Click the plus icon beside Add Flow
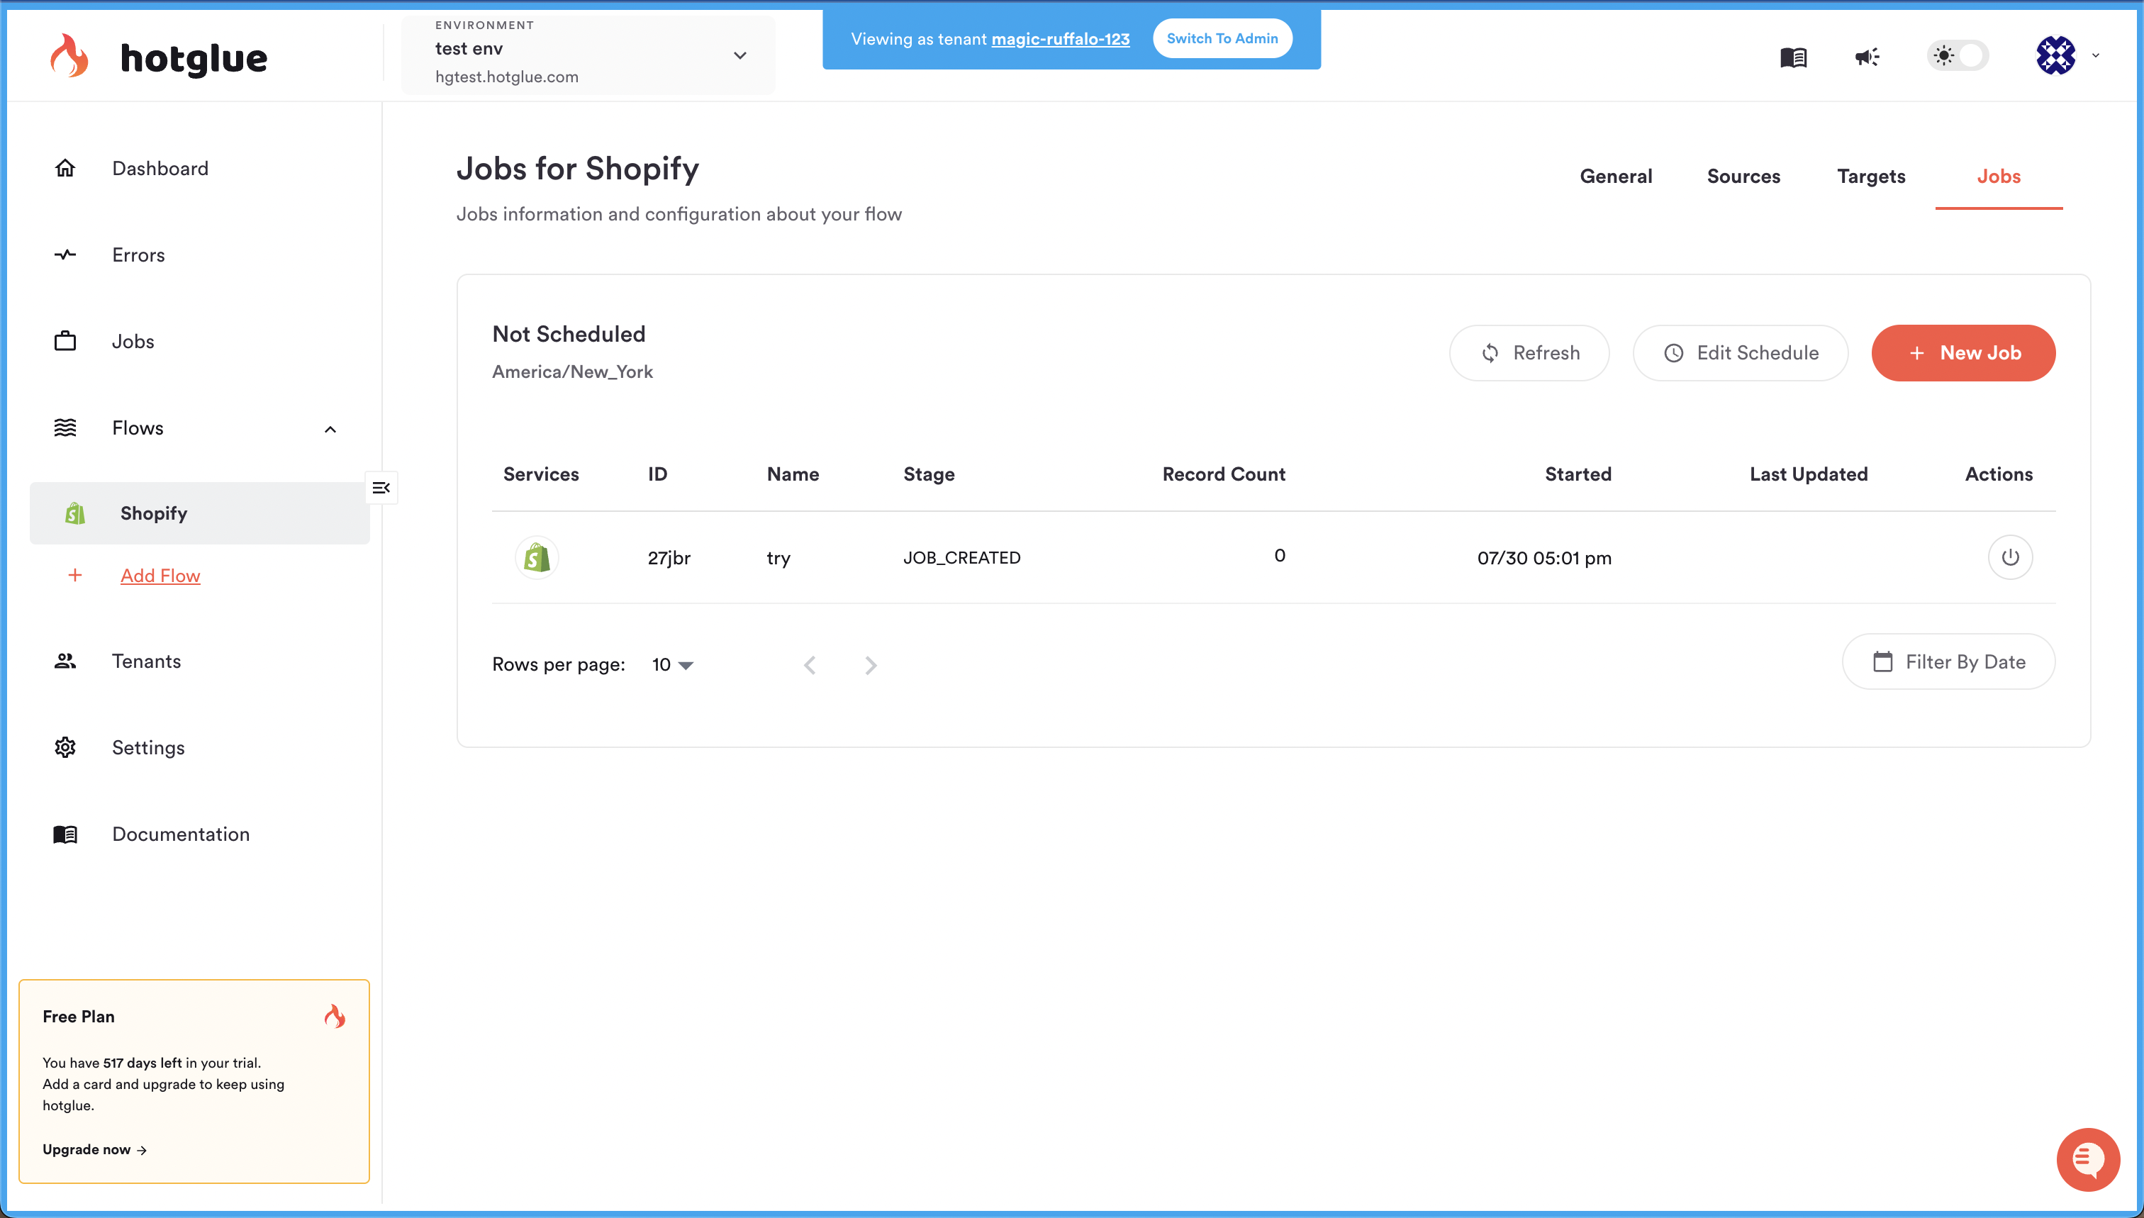Screen dimensions: 2144x1218 pyautogui.click(x=75, y=576)
